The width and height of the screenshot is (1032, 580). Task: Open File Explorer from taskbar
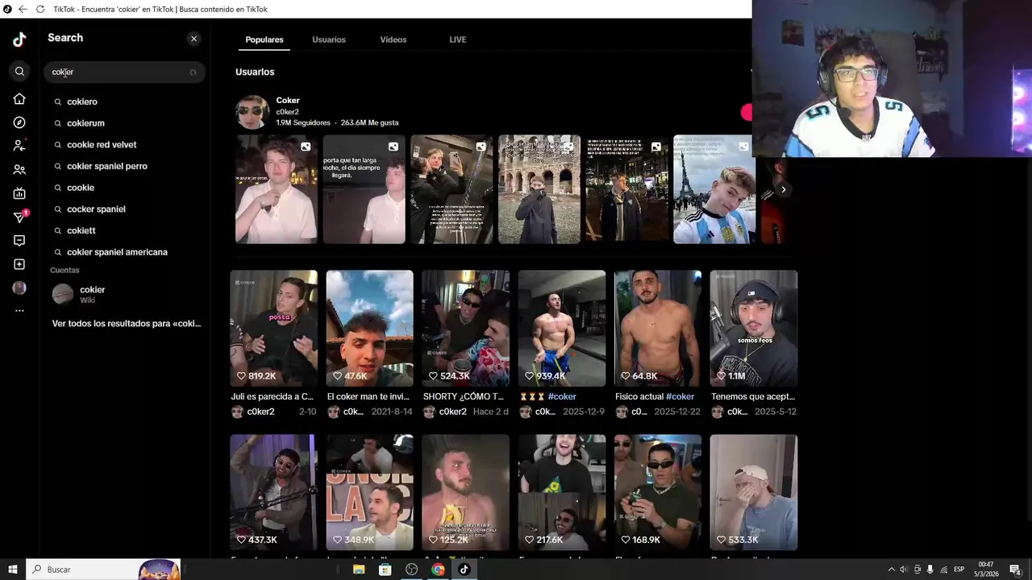(359, 570)
